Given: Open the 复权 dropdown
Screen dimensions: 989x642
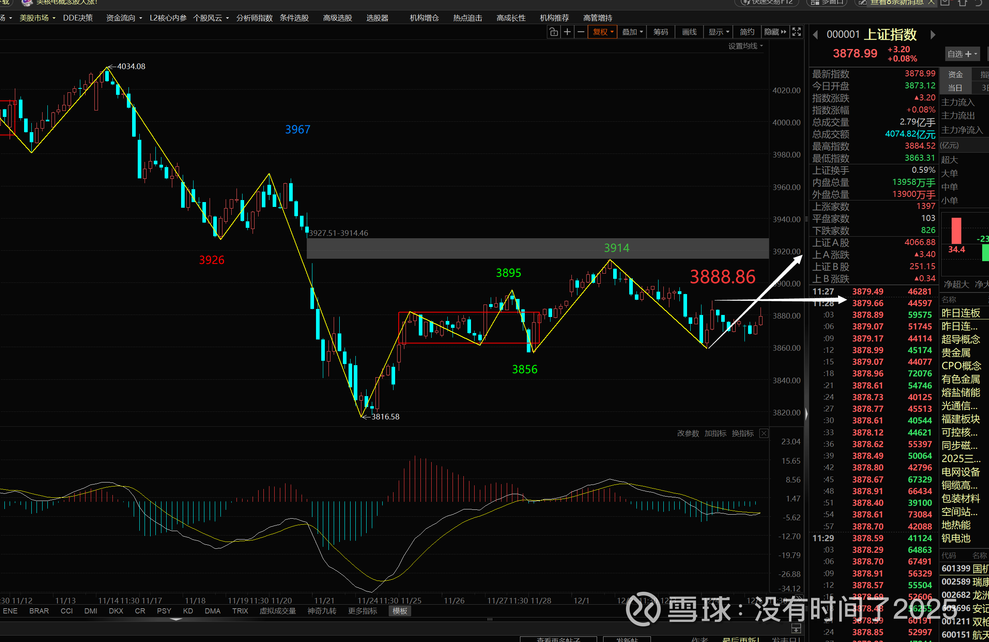Looking at the screenshot, I should [603, 32].
